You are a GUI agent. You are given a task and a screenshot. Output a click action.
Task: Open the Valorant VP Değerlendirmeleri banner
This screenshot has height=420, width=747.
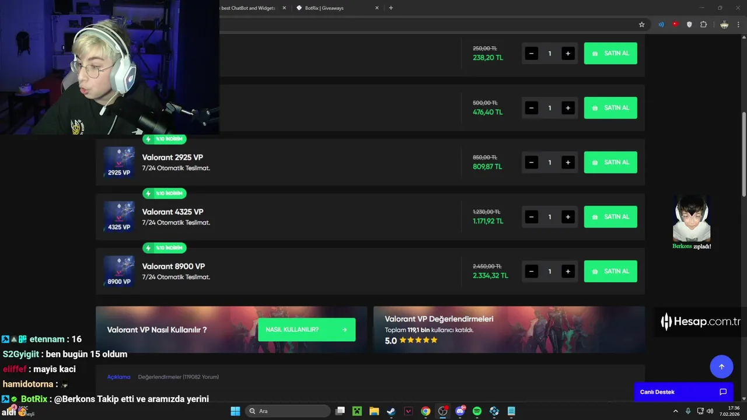(x=509, y=330)
